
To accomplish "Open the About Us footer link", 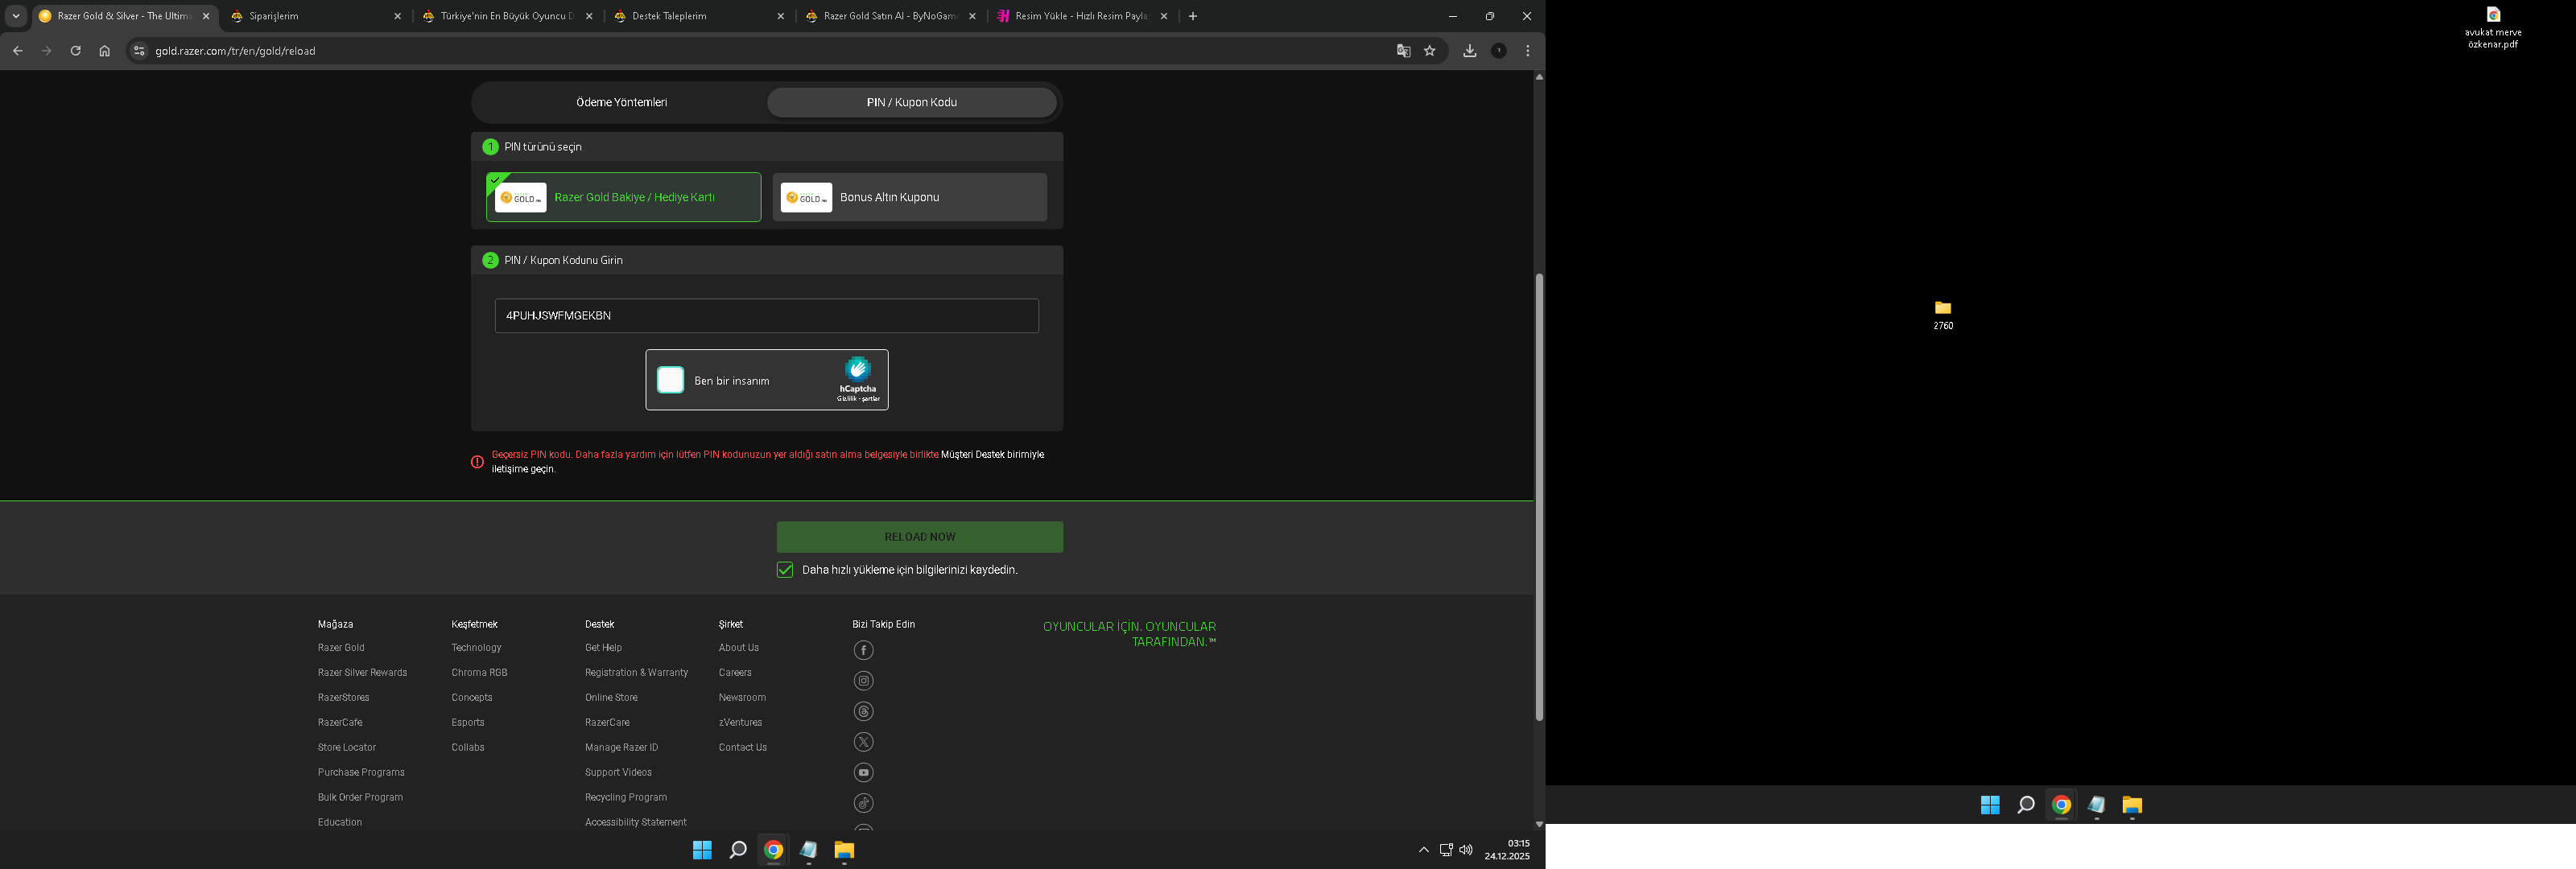I will point(738,648).
